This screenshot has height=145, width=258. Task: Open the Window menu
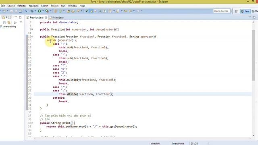pyautogui.click(x=73, y=6)
